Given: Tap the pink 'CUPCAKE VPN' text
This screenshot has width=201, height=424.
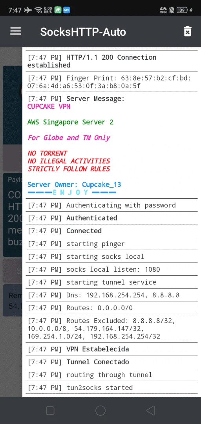Looking at the screenshot, I should tap(49, 106).
